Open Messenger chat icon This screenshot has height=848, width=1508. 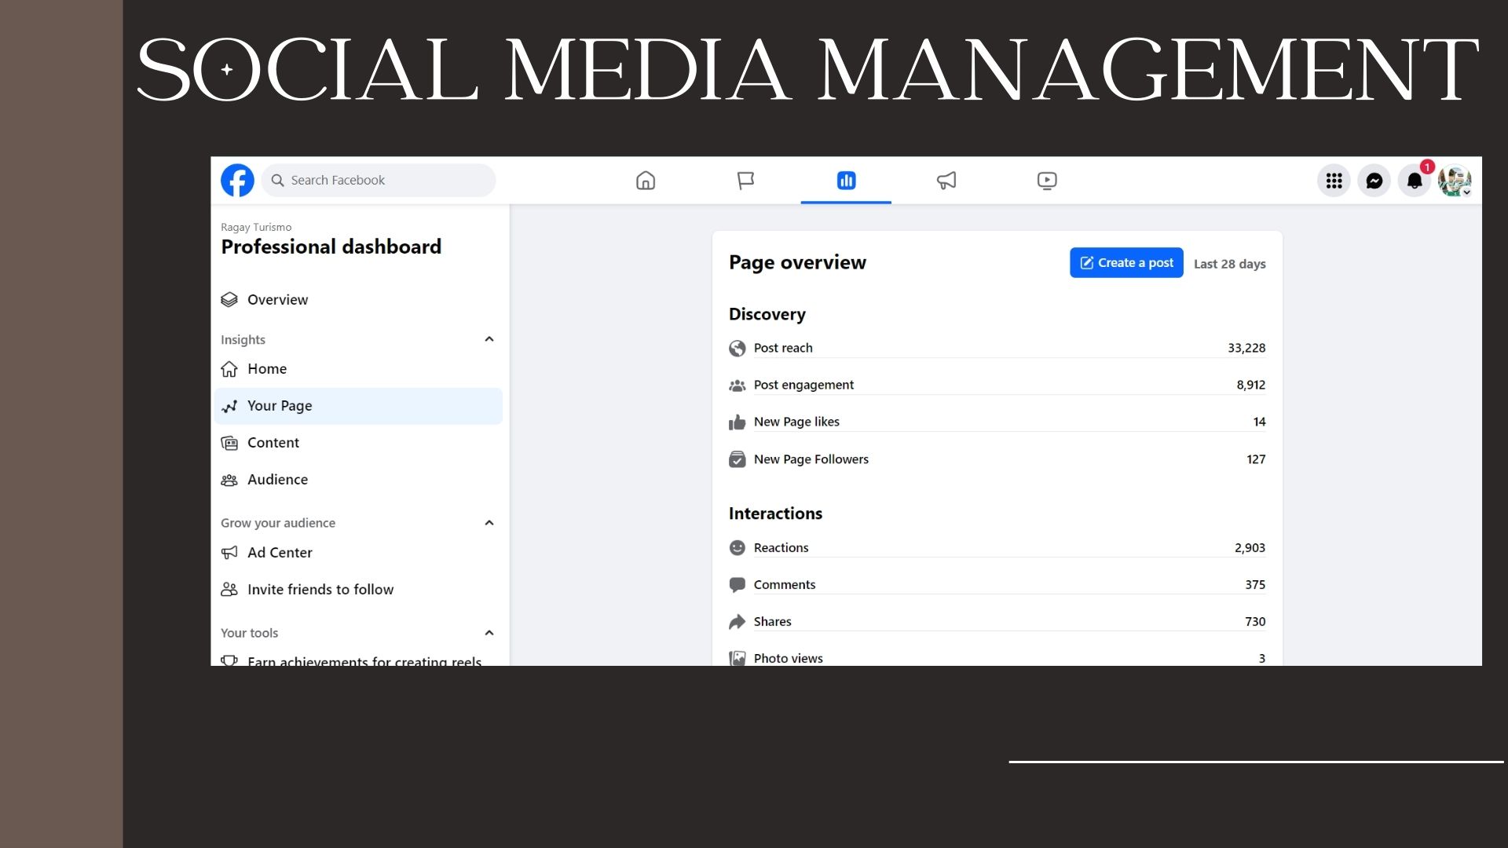pos(1374,181)
